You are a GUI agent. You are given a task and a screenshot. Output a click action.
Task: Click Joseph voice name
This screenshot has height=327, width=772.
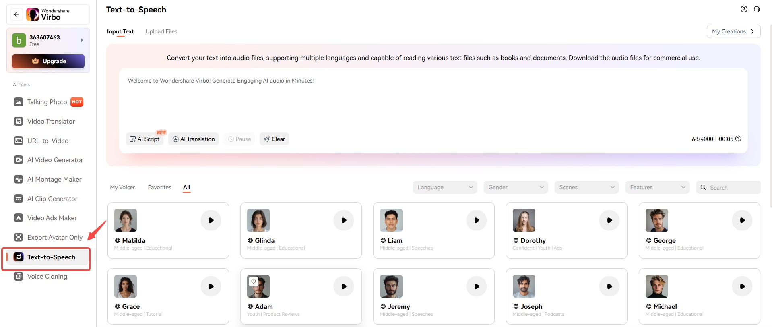(x=531, y=306)
